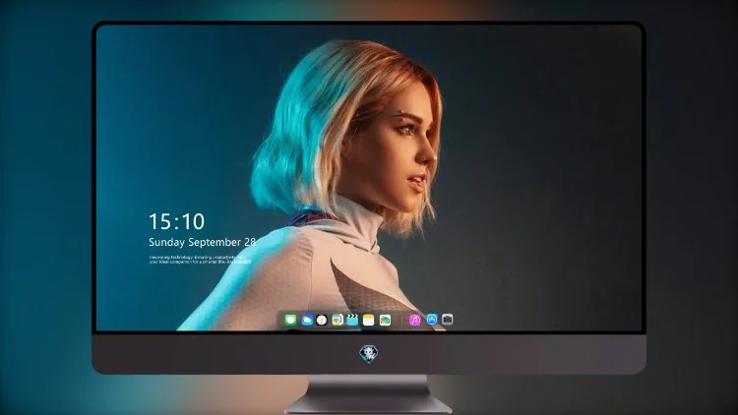The width and height of the screenshot is (738, 415).
Task: Open the Maps app in dock
Action: point(337,320)
